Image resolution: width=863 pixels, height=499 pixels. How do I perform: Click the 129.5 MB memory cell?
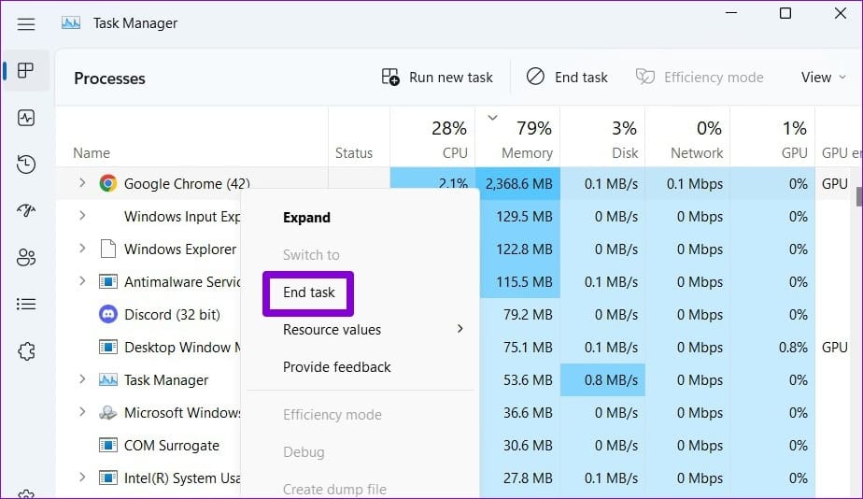point(520,216)
